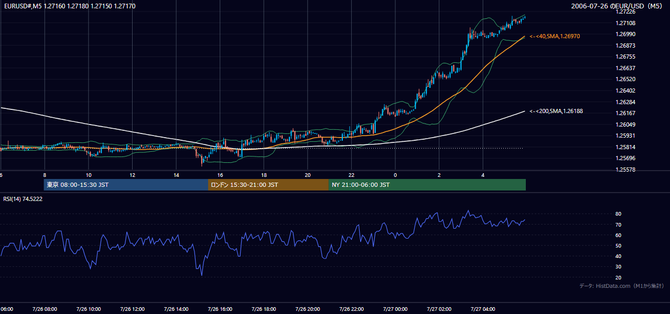Select the 40 SMA 1.26970 label
This screenshot has height=314, width=670.
point(555,36)
